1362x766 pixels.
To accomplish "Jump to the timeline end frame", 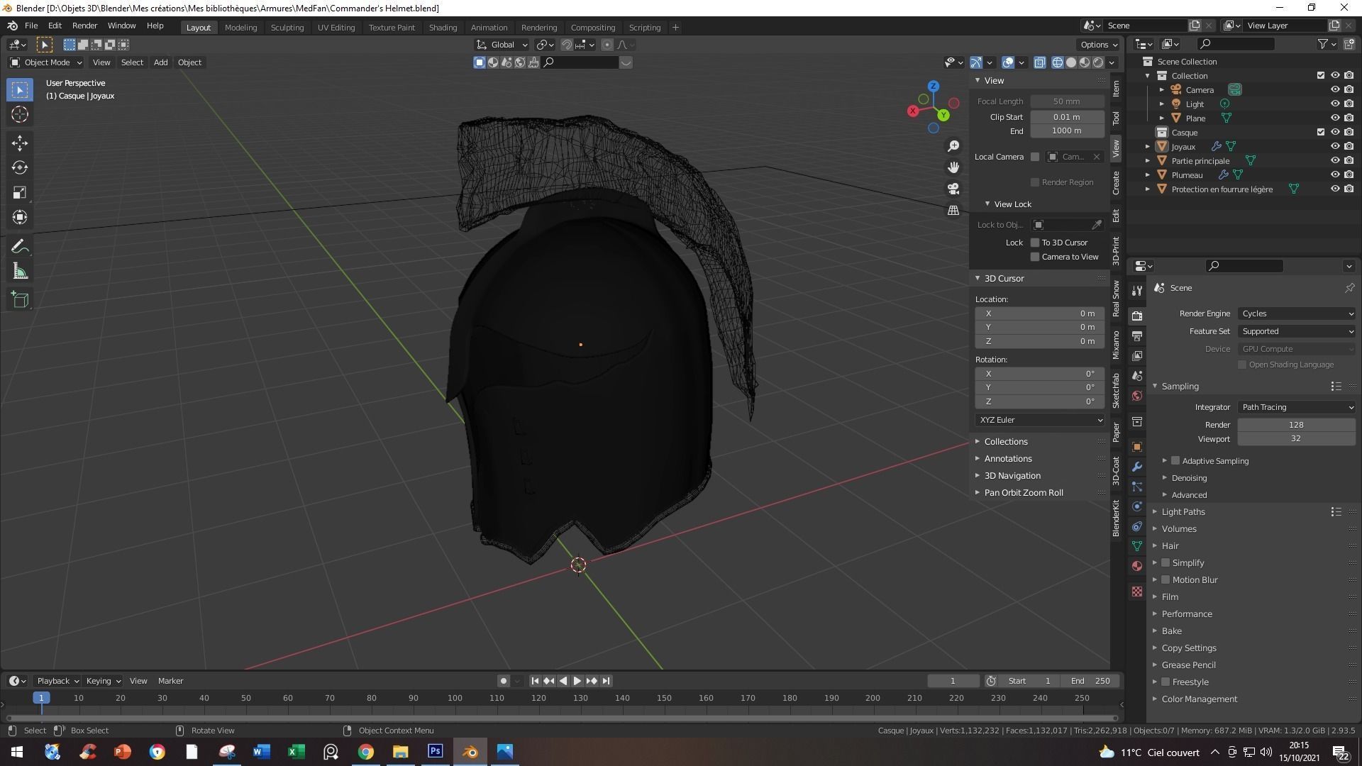I will [606, 681].
